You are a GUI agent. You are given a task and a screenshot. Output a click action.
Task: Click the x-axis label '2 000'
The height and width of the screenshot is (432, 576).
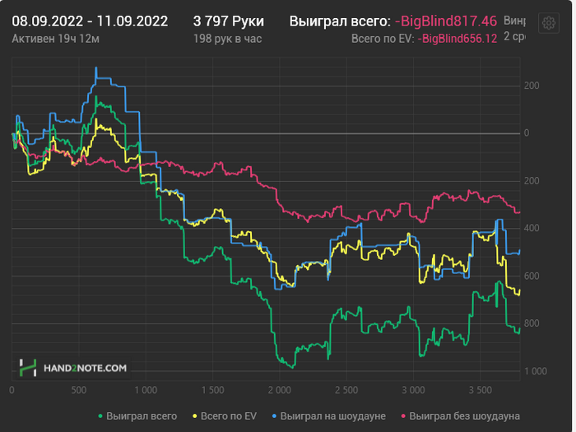point(280,390)
